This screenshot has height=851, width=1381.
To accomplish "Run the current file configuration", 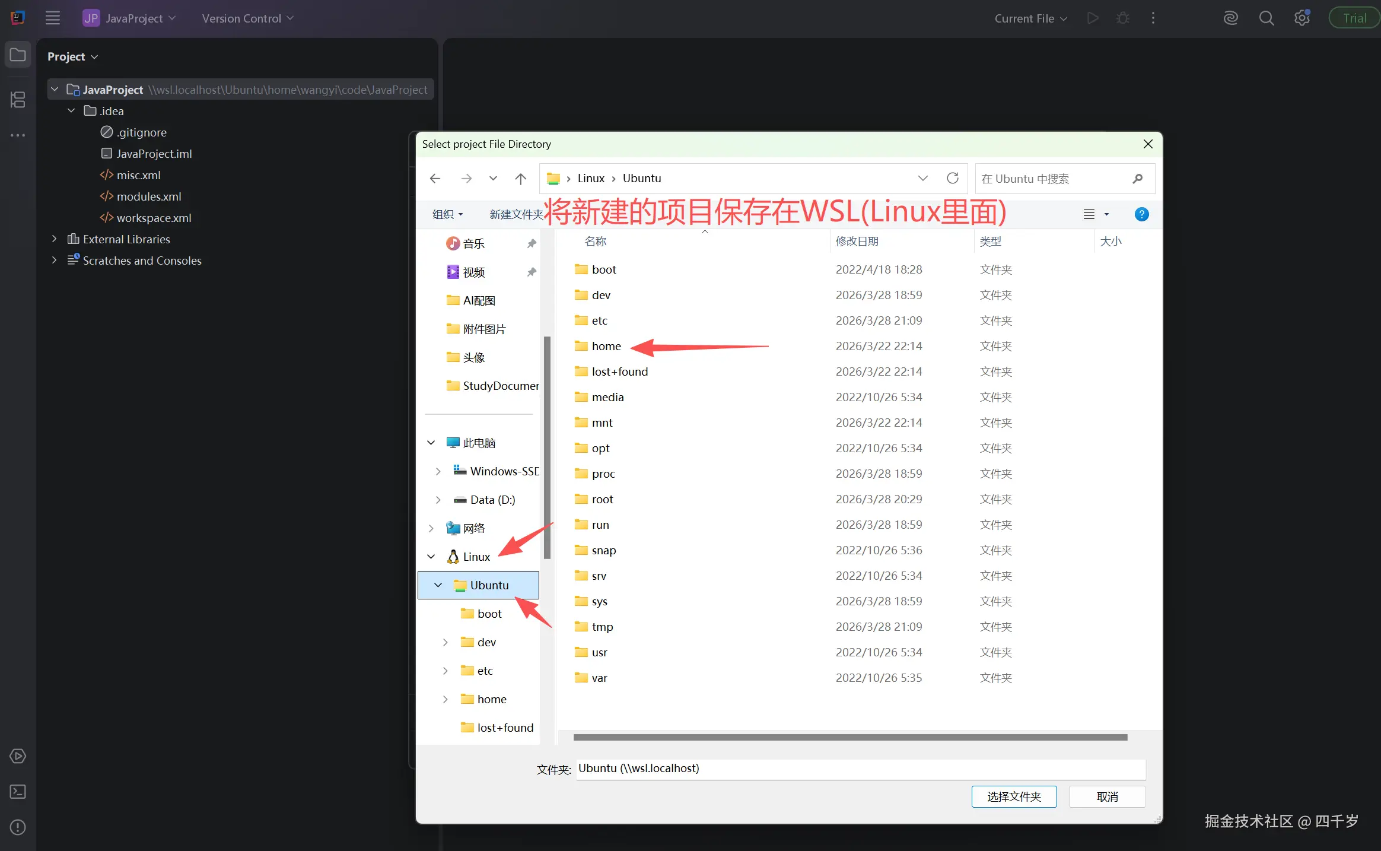I will coord(1093,18).
